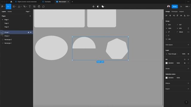Toggle layer visibility eye in Layer section

click(188, 54)
